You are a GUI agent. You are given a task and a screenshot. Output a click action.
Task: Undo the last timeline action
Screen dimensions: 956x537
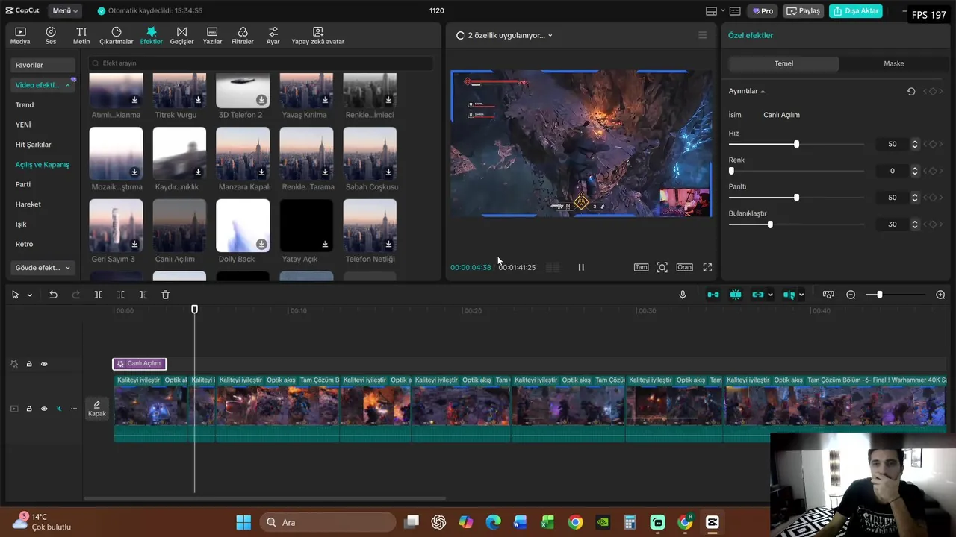[x=53, y=295]
